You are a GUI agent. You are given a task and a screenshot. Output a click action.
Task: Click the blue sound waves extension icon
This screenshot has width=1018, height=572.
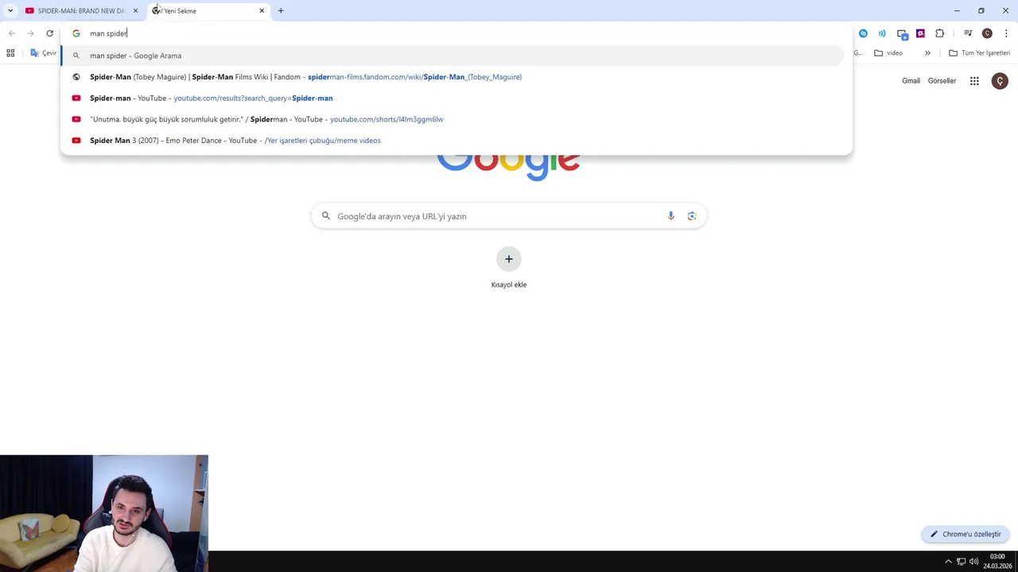[x=882, y=33]
